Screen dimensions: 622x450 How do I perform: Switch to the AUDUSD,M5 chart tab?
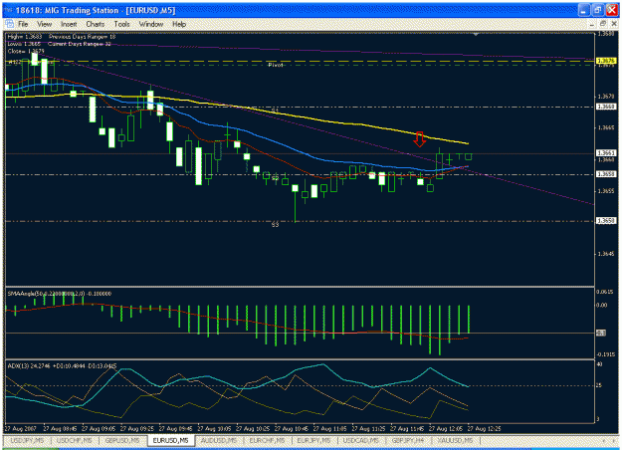(x=219, y=440)
